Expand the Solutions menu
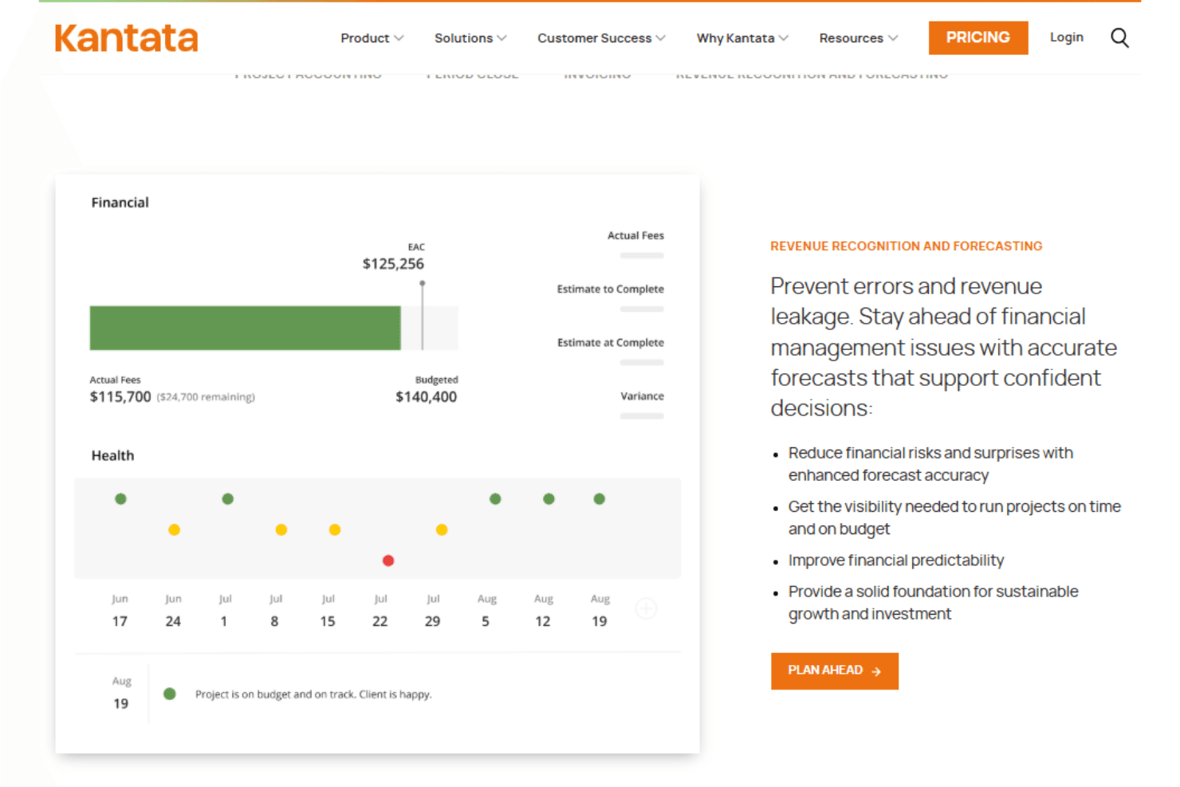The width and height of the screenshot is (1180, 787). tap(470, 38)
